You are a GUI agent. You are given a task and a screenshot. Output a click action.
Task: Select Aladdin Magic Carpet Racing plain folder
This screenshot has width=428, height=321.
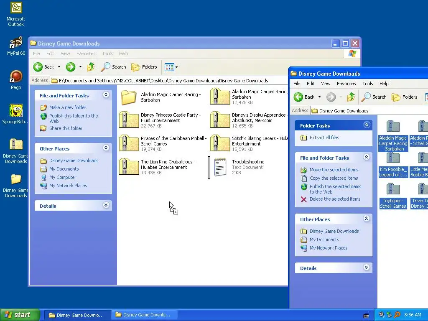161,97
